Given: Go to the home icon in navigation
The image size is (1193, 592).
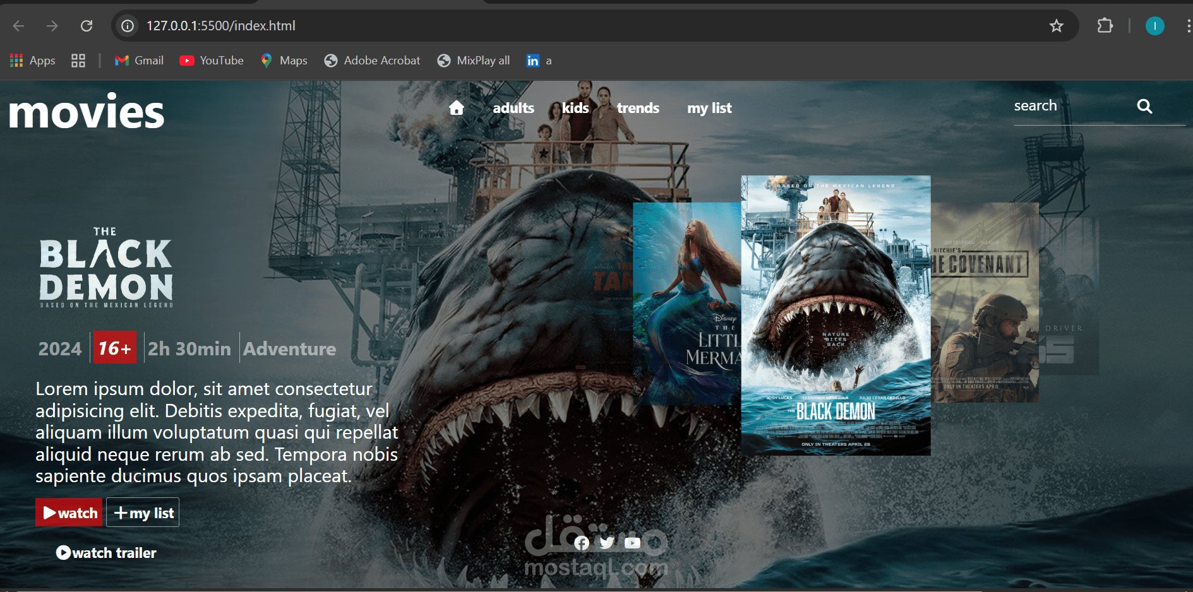Looking at the screenshot, I should pos(457,108).
